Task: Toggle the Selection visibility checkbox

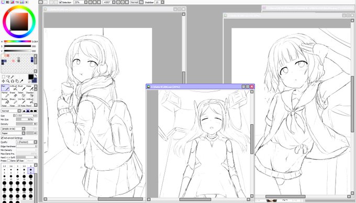Action: 61,2
